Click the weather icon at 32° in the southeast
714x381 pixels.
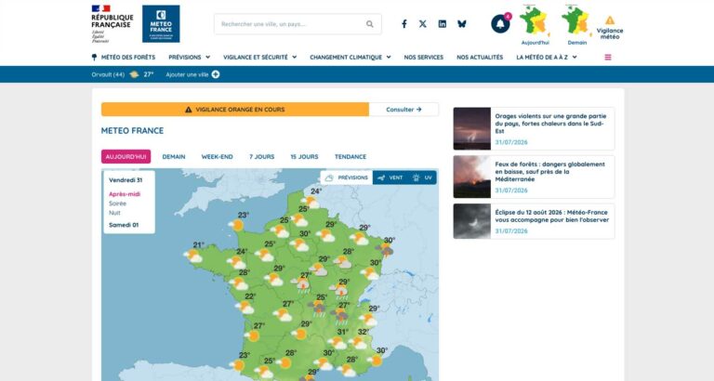[357, 342]
